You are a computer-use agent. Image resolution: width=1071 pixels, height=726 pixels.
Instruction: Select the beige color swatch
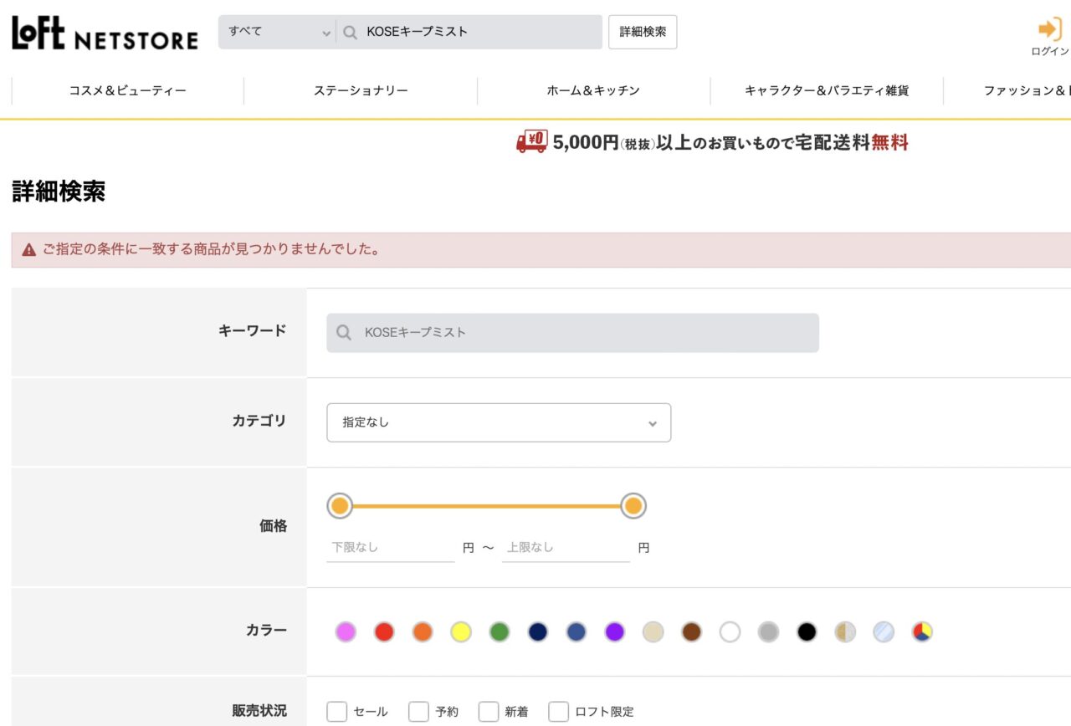653,631
